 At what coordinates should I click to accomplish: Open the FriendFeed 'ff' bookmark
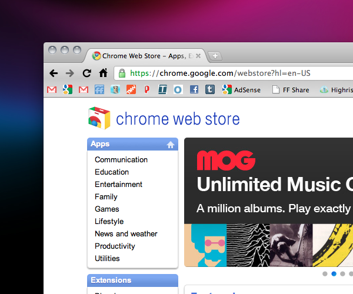point(99,89)
